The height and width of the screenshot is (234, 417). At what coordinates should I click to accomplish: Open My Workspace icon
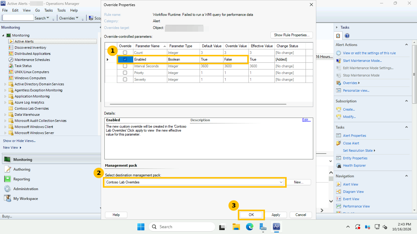click(8, 199)
